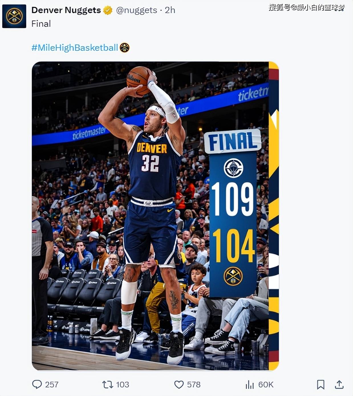353x396 pixels.
Task: Click the 578 likes count
Action: pyautogui.click(x=194, y=385)
